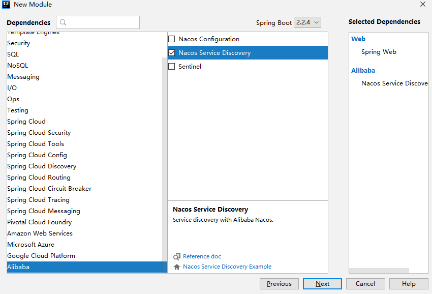Click the search magnifier icon in Dependencies
This screenshot has width=432, height=294.
click(x=63, y=22)
